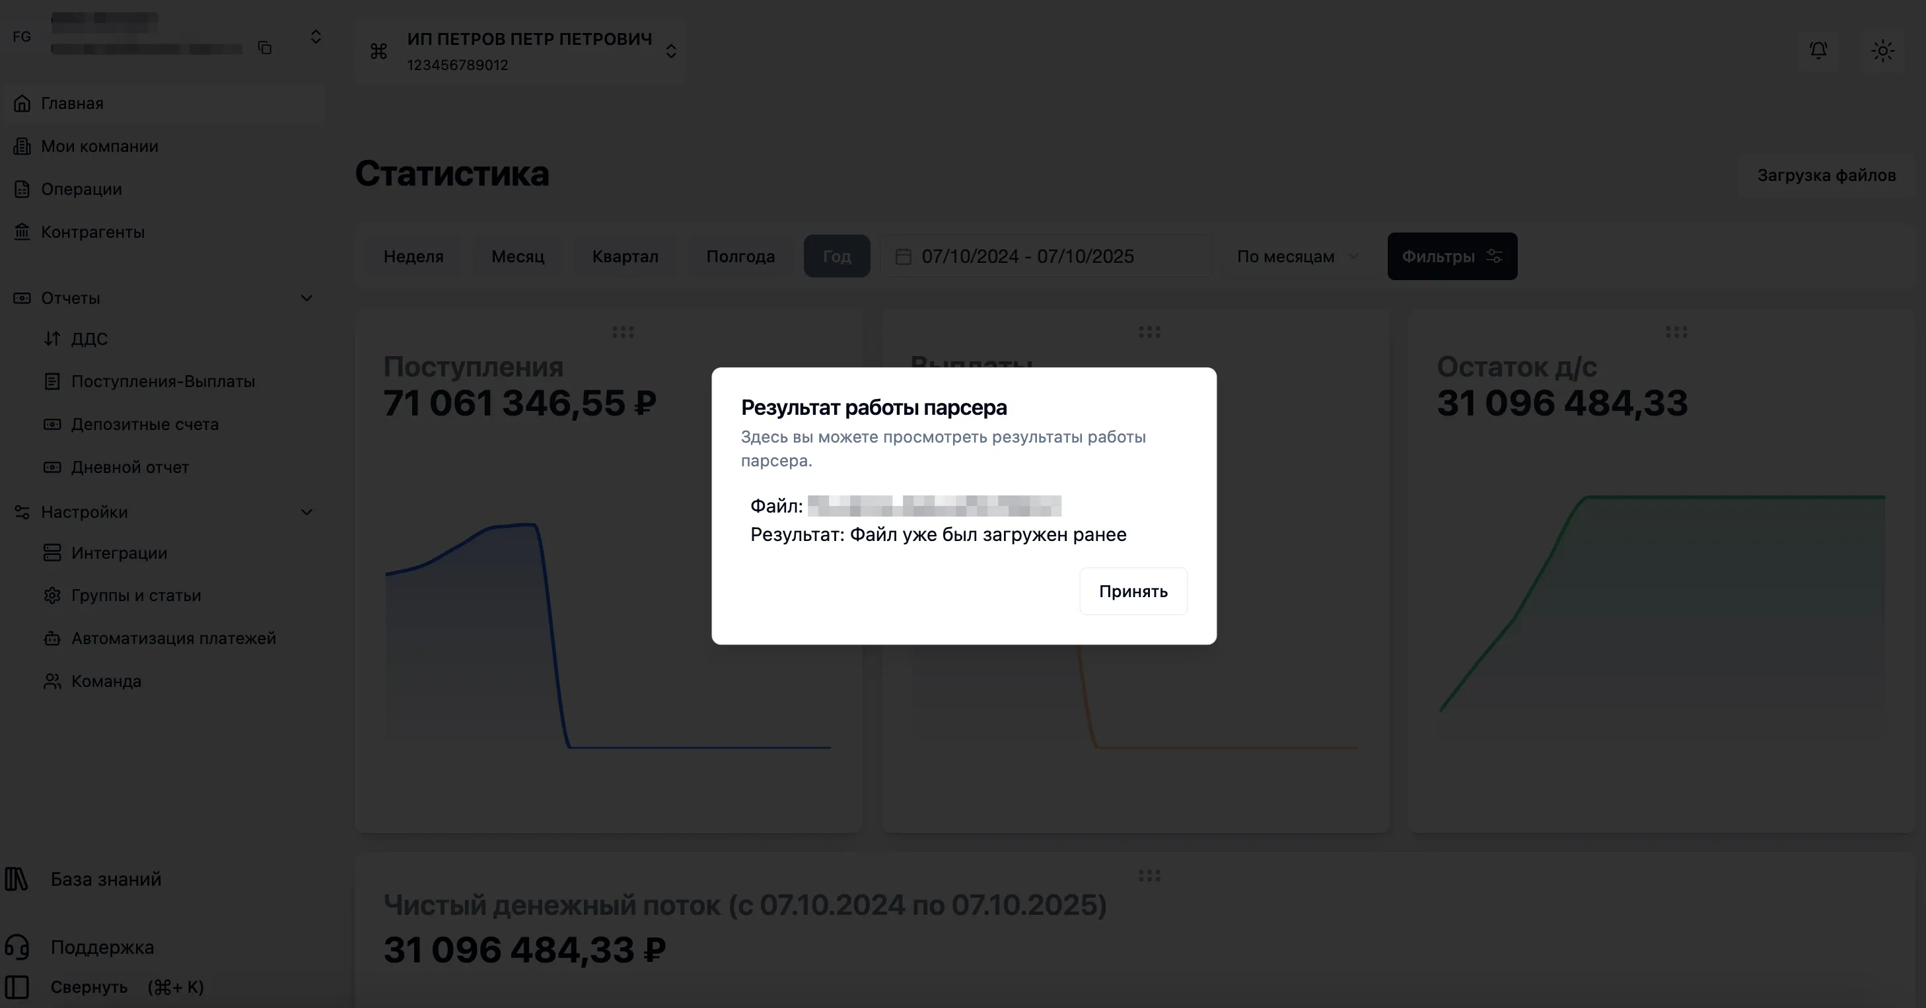The width and height of the screenshot is (1926, 1008).
Task: Open Поддержка link
Action: pyautogui.click(x=102, y=947)
